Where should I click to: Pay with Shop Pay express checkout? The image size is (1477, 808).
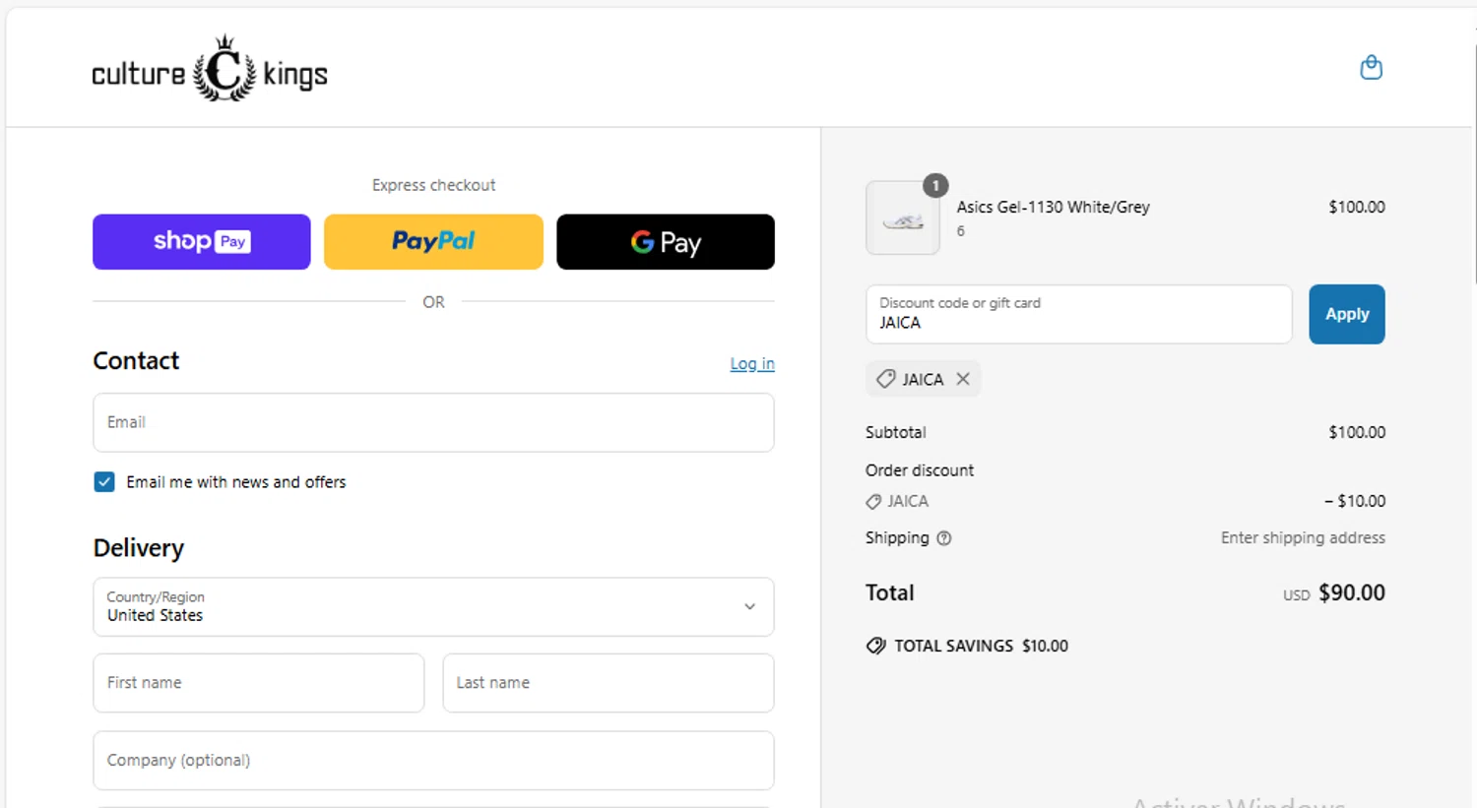coord(202,242)
